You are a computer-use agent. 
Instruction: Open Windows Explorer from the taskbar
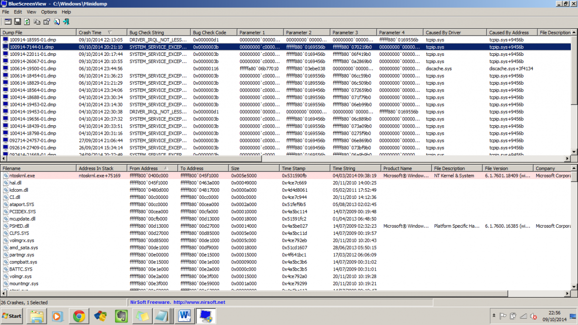37,316
